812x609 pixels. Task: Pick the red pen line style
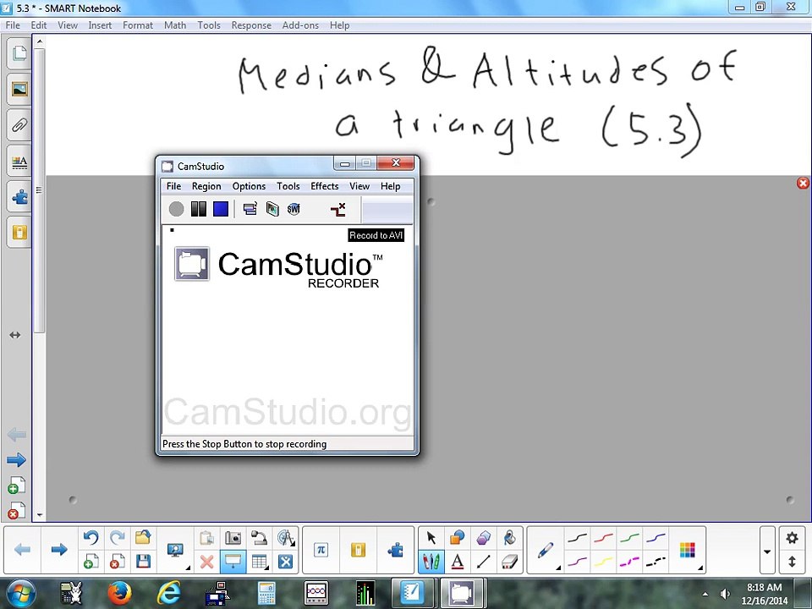coord(603,539)
